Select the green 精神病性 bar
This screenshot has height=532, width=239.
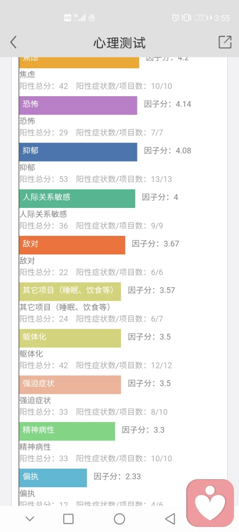pos(67,431)
